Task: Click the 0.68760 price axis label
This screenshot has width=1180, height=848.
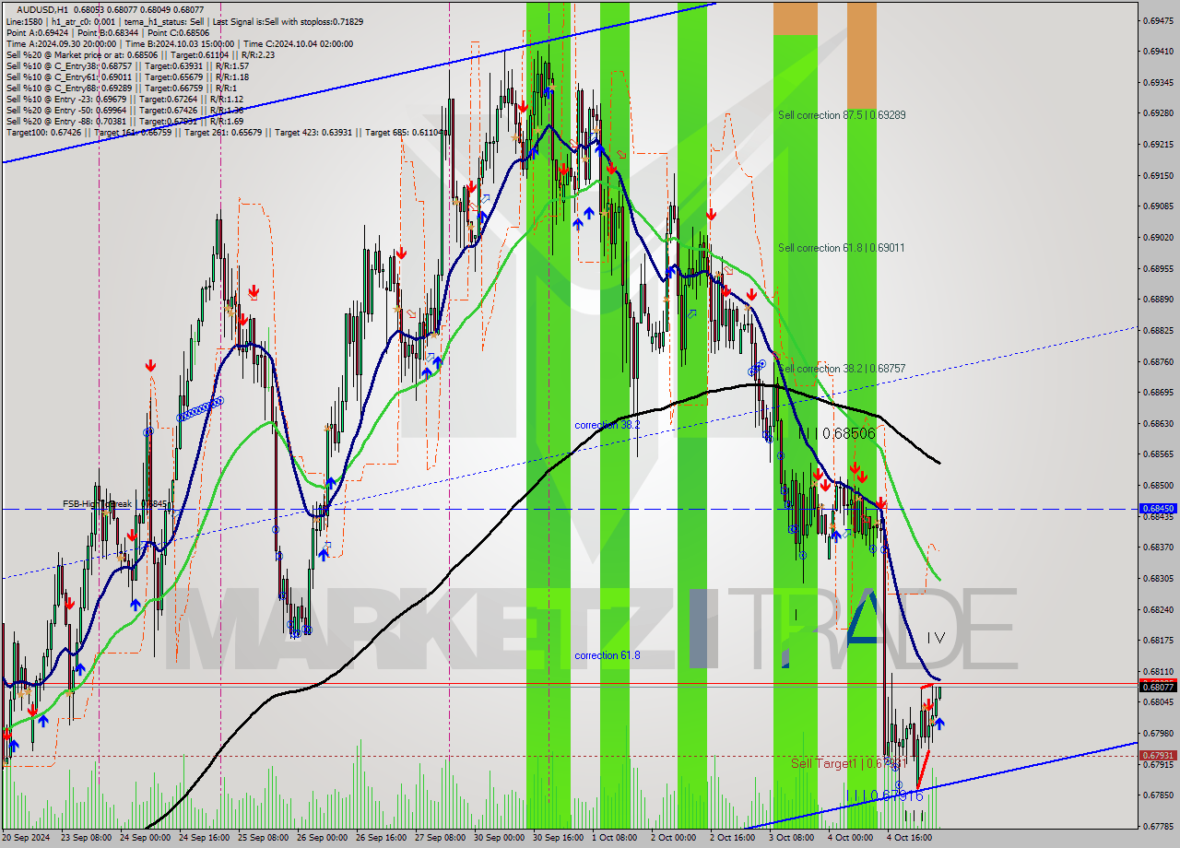Action: click(x=1158, y=361)
